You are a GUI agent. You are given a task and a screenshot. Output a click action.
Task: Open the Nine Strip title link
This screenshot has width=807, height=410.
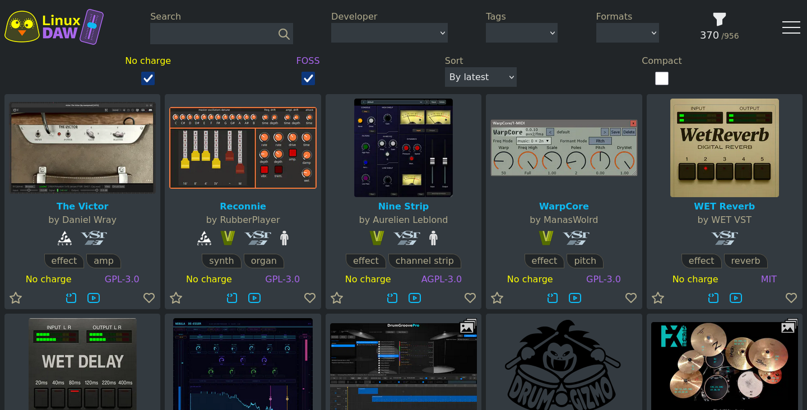[x=403, y=206]
